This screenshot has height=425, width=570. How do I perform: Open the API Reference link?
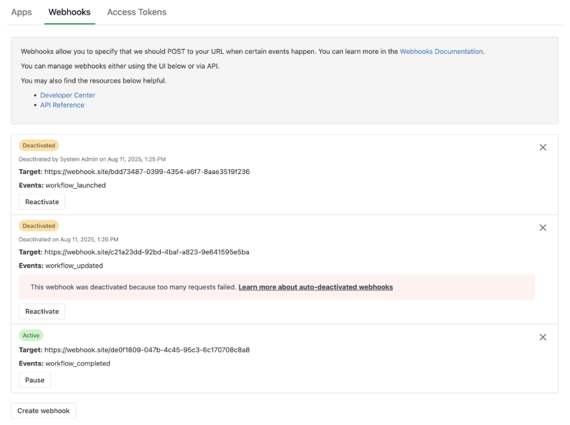coord(62,105)
